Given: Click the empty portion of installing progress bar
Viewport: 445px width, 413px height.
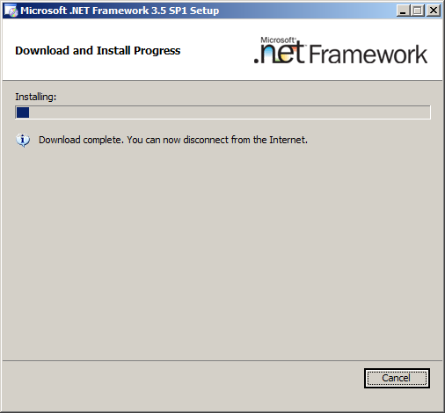Looking at the screenshot, I should tap(230, 112).
